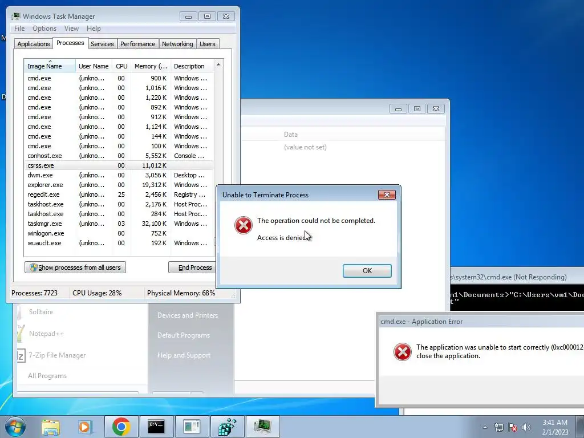Select the taskmgr.exe process row
The width and height of the screenshot is (584, 438).
[119, 224]
